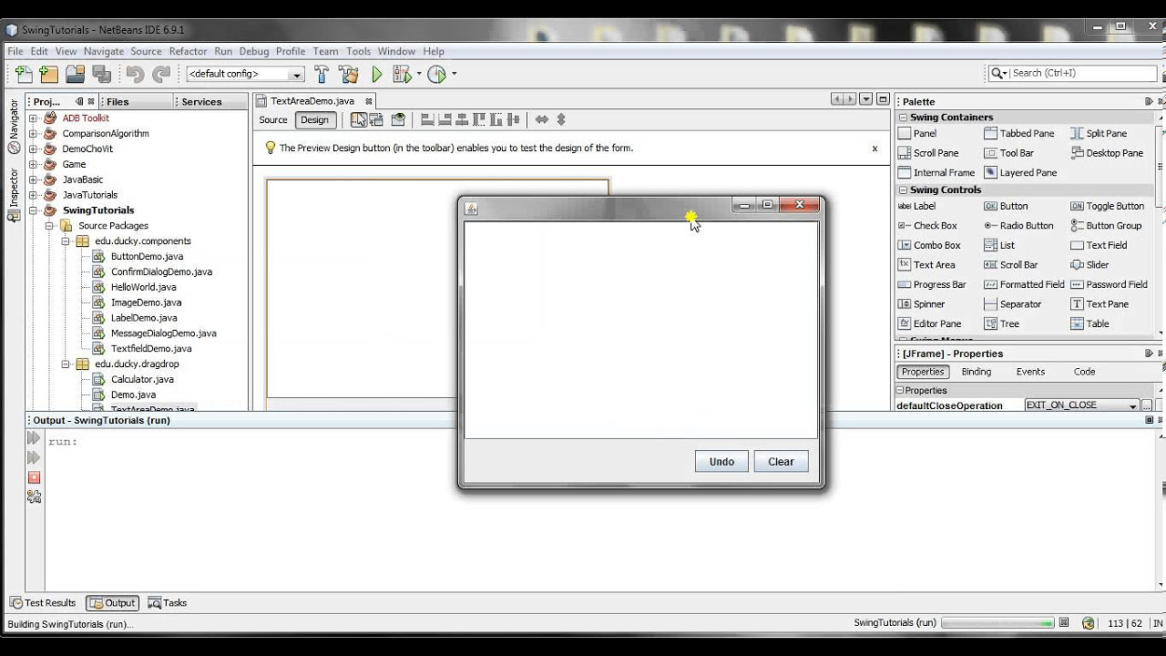Open the Tasks tab button

tap(168, 602)
